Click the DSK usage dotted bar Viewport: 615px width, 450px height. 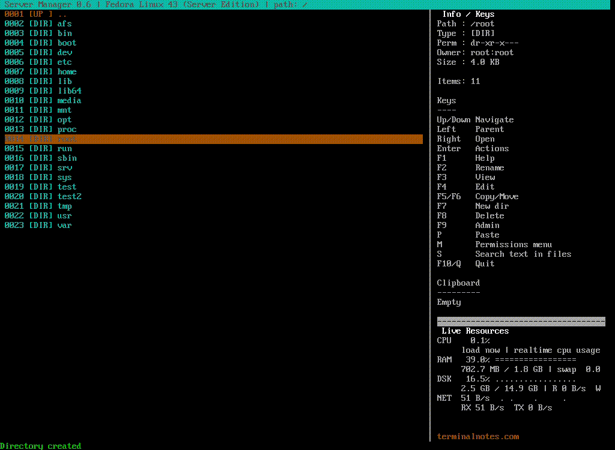pos(535,379)
